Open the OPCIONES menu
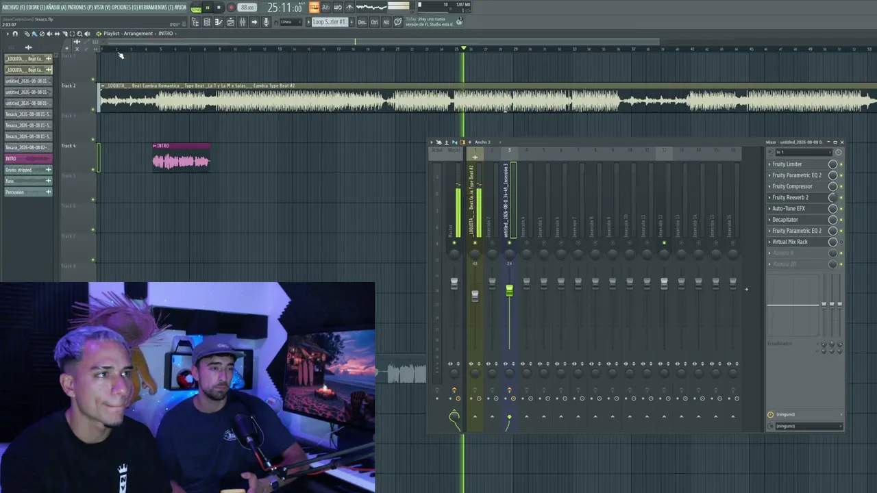 click(123, 7)
